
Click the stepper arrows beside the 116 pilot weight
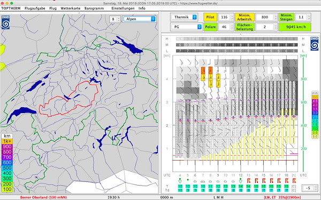(x=232, y=17)
